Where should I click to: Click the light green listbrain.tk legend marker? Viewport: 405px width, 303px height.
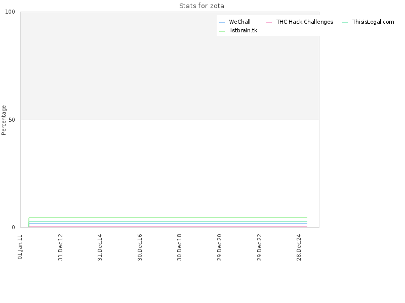tap(222, 31)
